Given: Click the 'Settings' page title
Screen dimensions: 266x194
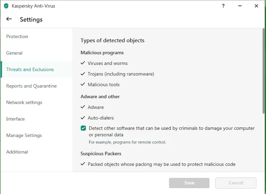Looking at the screenshot, I should pyautogui.click(x=31, y=20).
